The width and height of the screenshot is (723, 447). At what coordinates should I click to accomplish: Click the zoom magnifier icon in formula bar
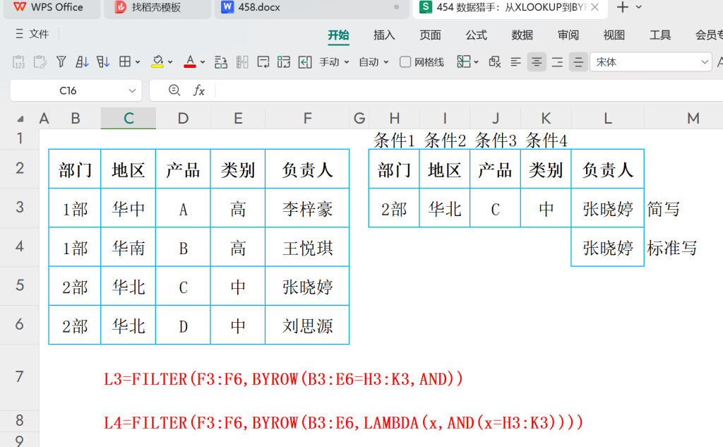click(x=174, y=90)
